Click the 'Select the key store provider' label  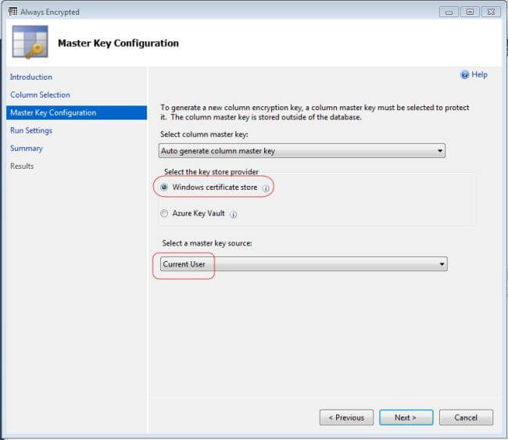tap(211, 172)
